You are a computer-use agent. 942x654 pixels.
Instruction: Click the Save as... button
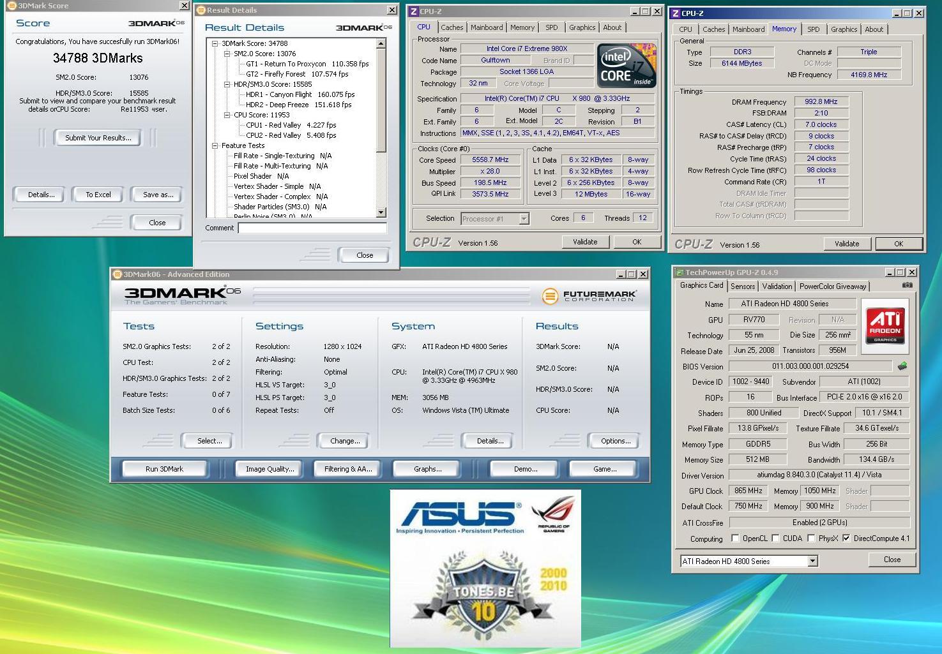158,195
